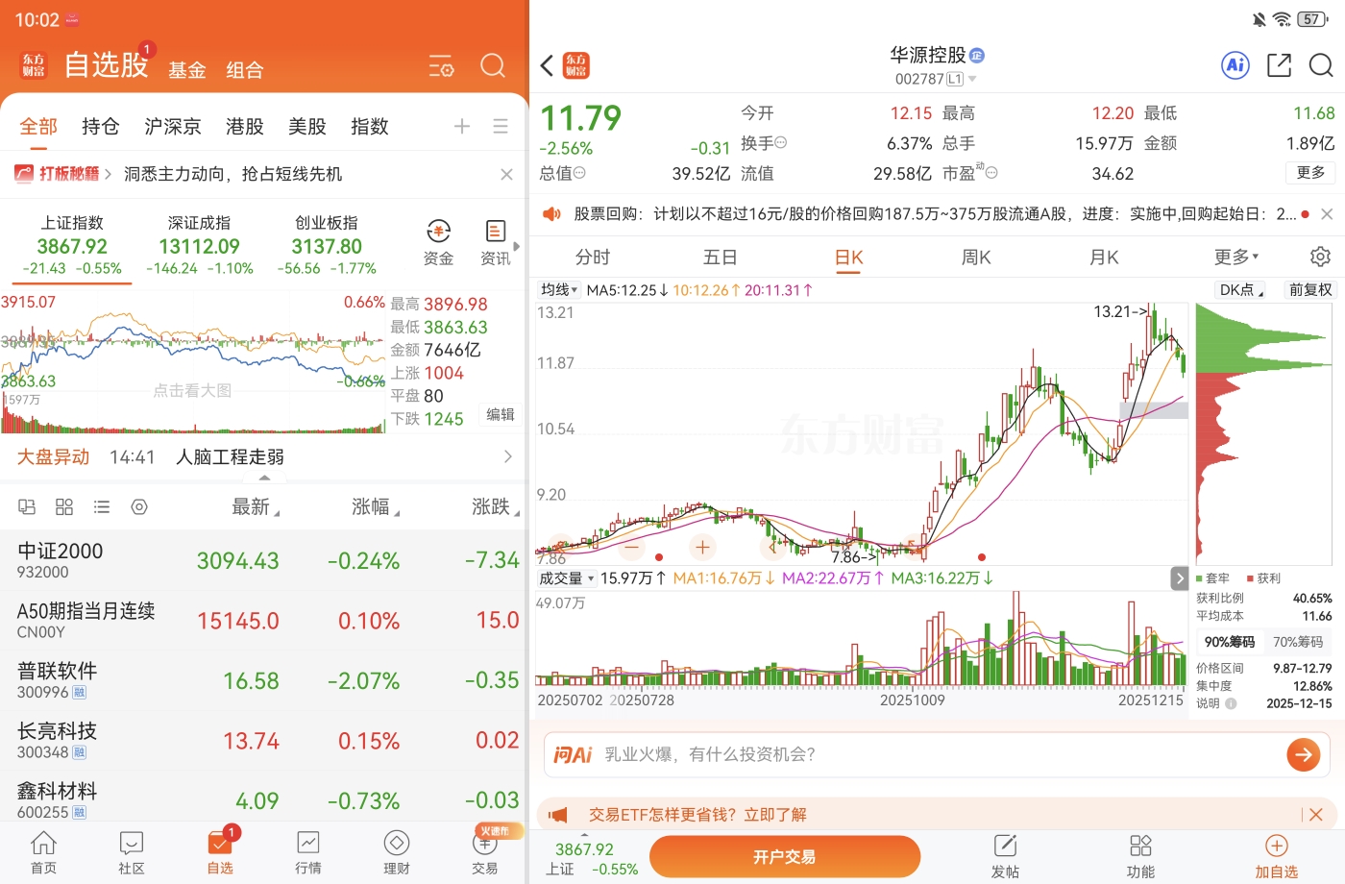This screenshot has height=884, width=1345.
Task: Select the 沪深京 tab
Action: click(x=173, y=127)
